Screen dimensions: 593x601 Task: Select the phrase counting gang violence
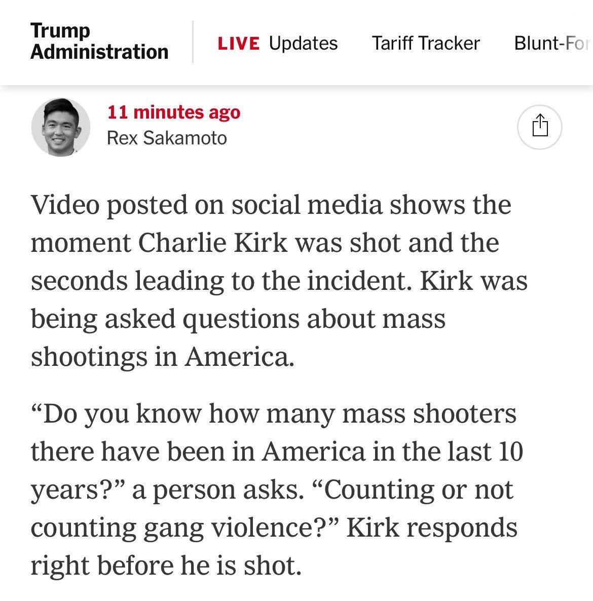tap(178, 529)
